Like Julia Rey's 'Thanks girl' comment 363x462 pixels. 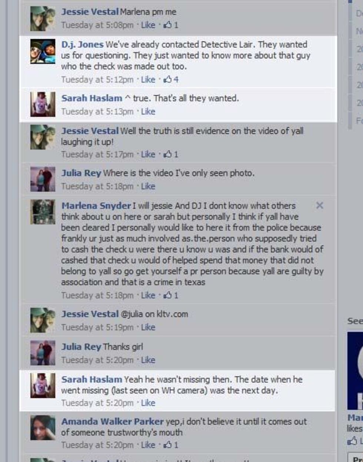click(148, 360)
